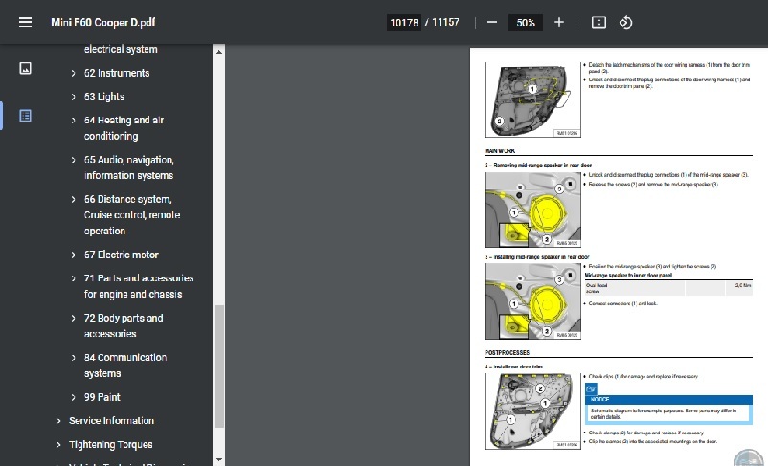Viewport: 768px width, 466px height.
Task: Zoom in with the plus button
Action: pos(559,22)
